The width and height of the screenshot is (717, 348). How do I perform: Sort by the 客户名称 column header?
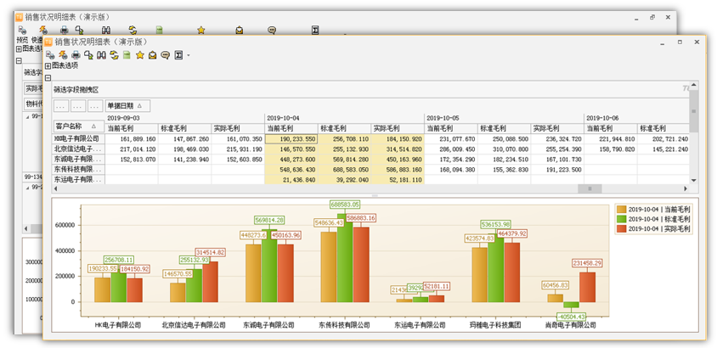[76, 126]
